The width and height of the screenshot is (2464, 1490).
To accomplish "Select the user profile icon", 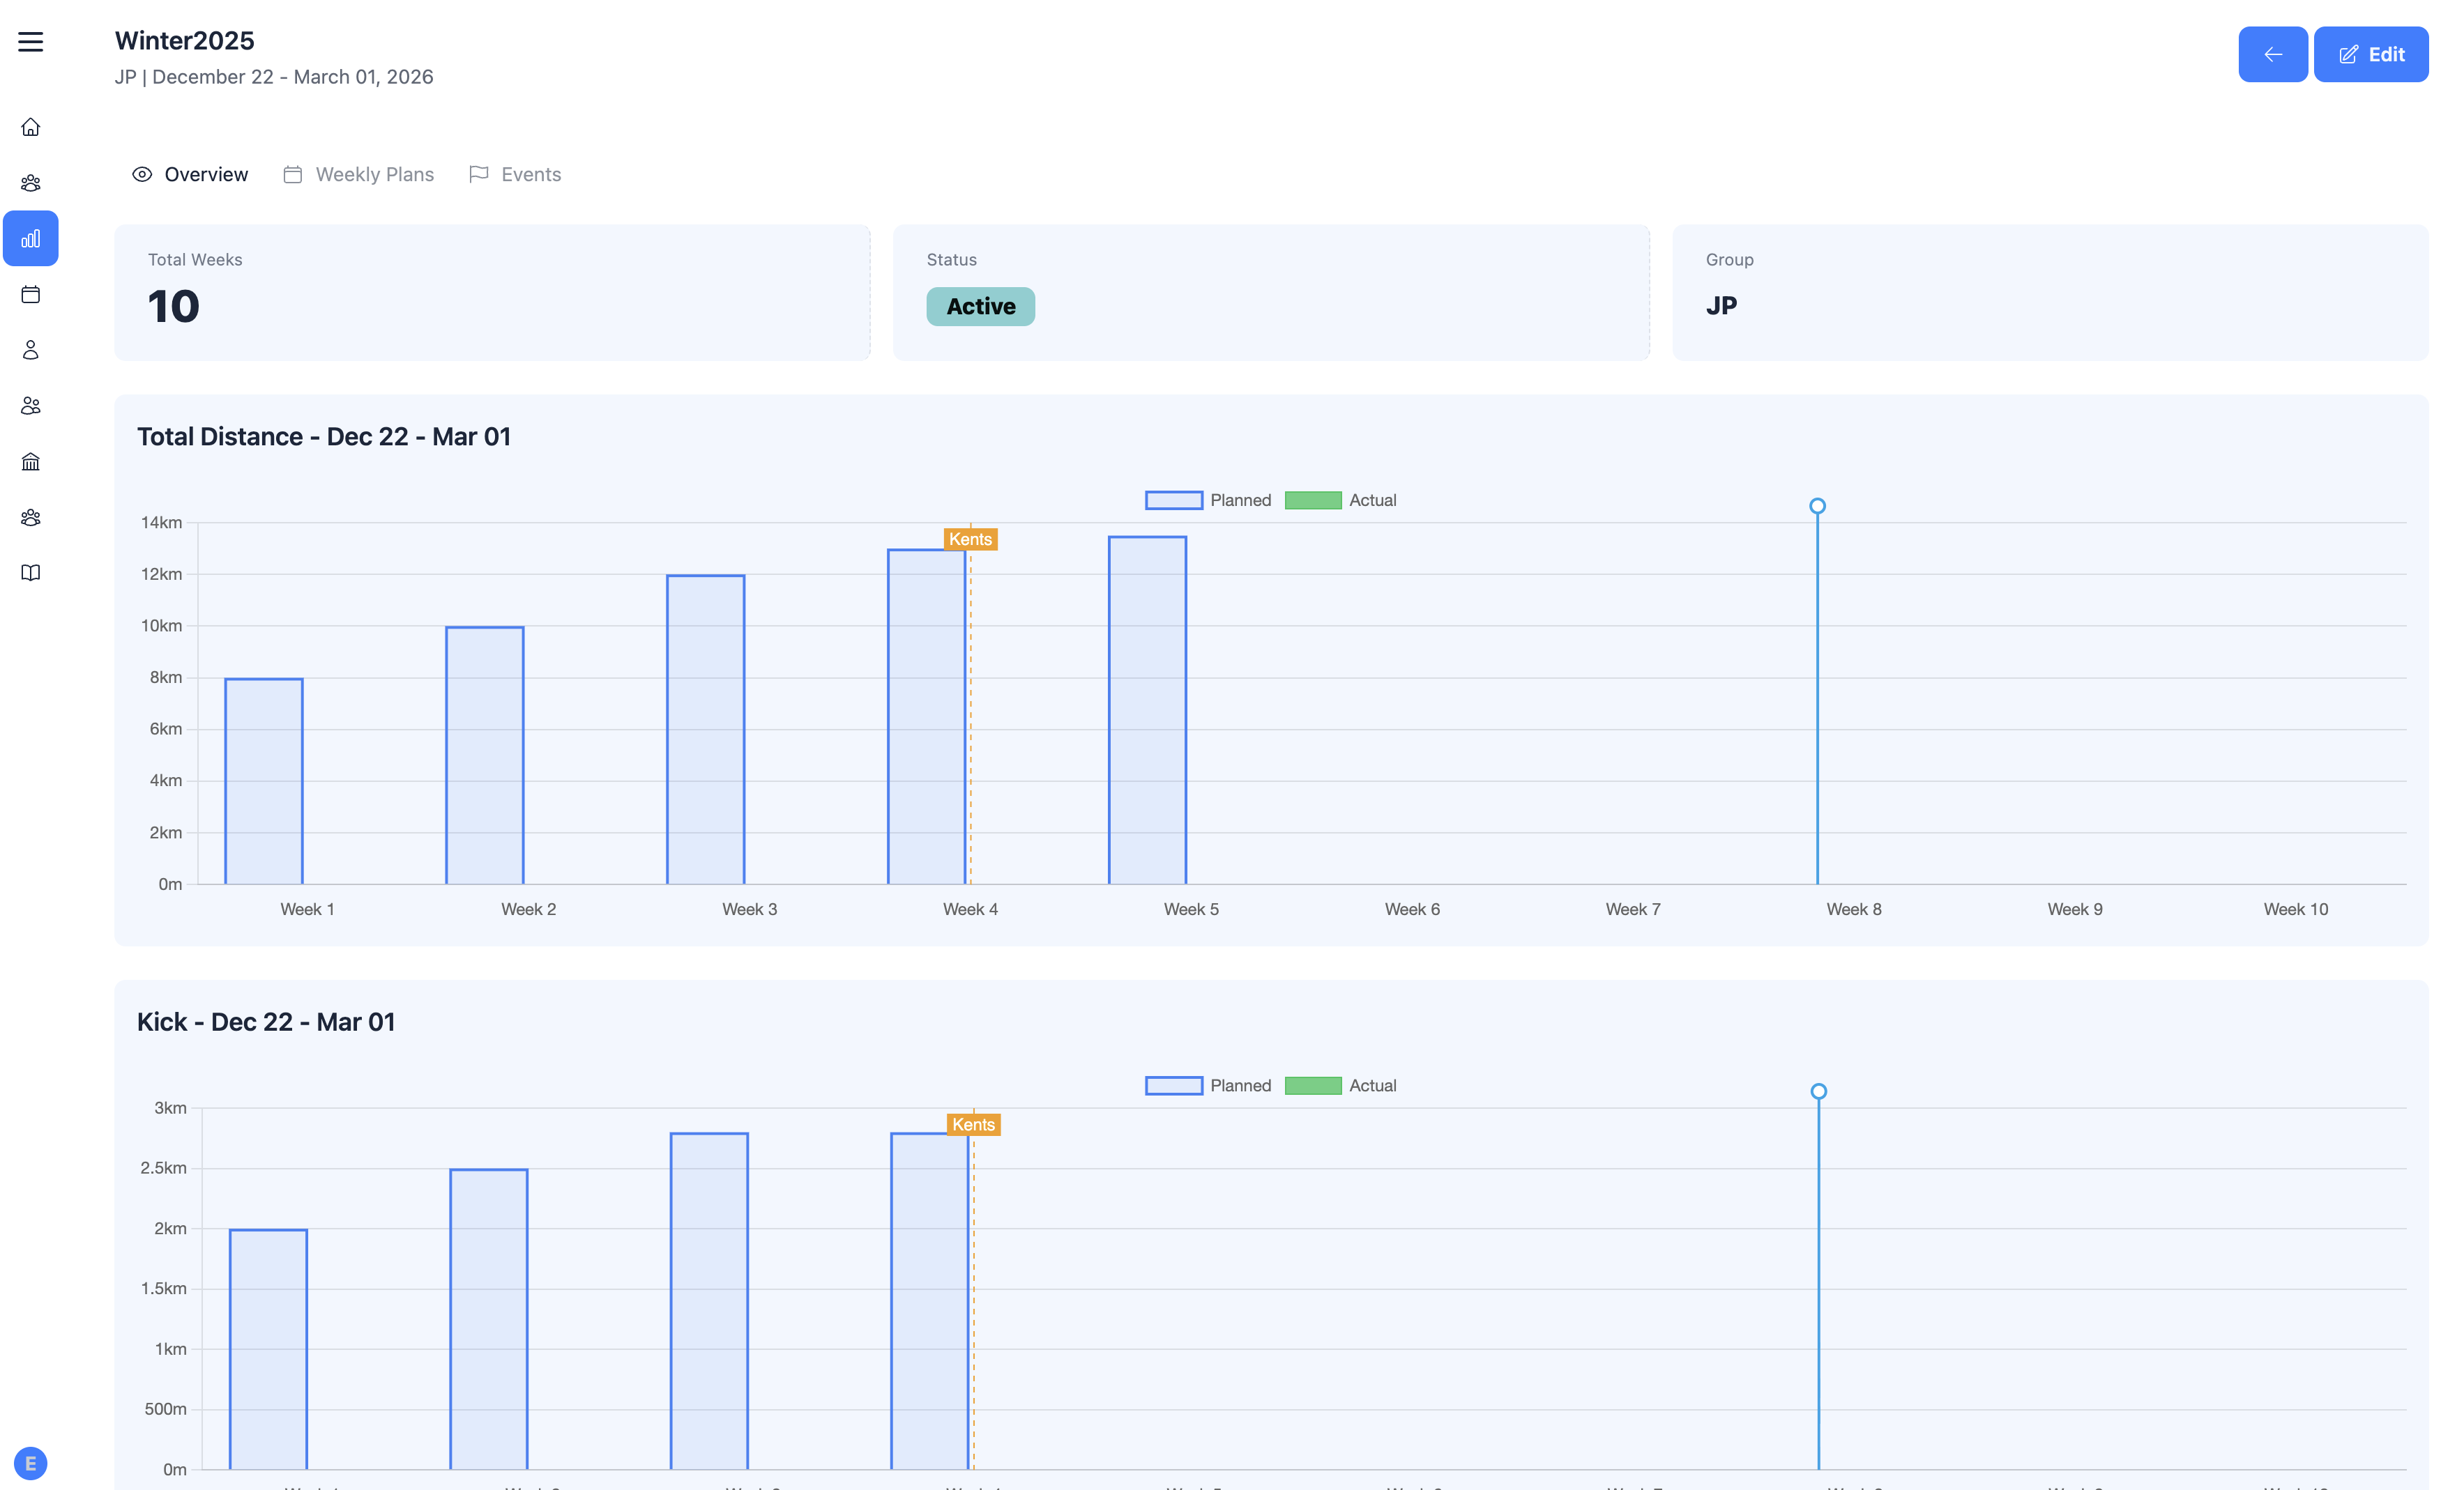I will point(30,348).
